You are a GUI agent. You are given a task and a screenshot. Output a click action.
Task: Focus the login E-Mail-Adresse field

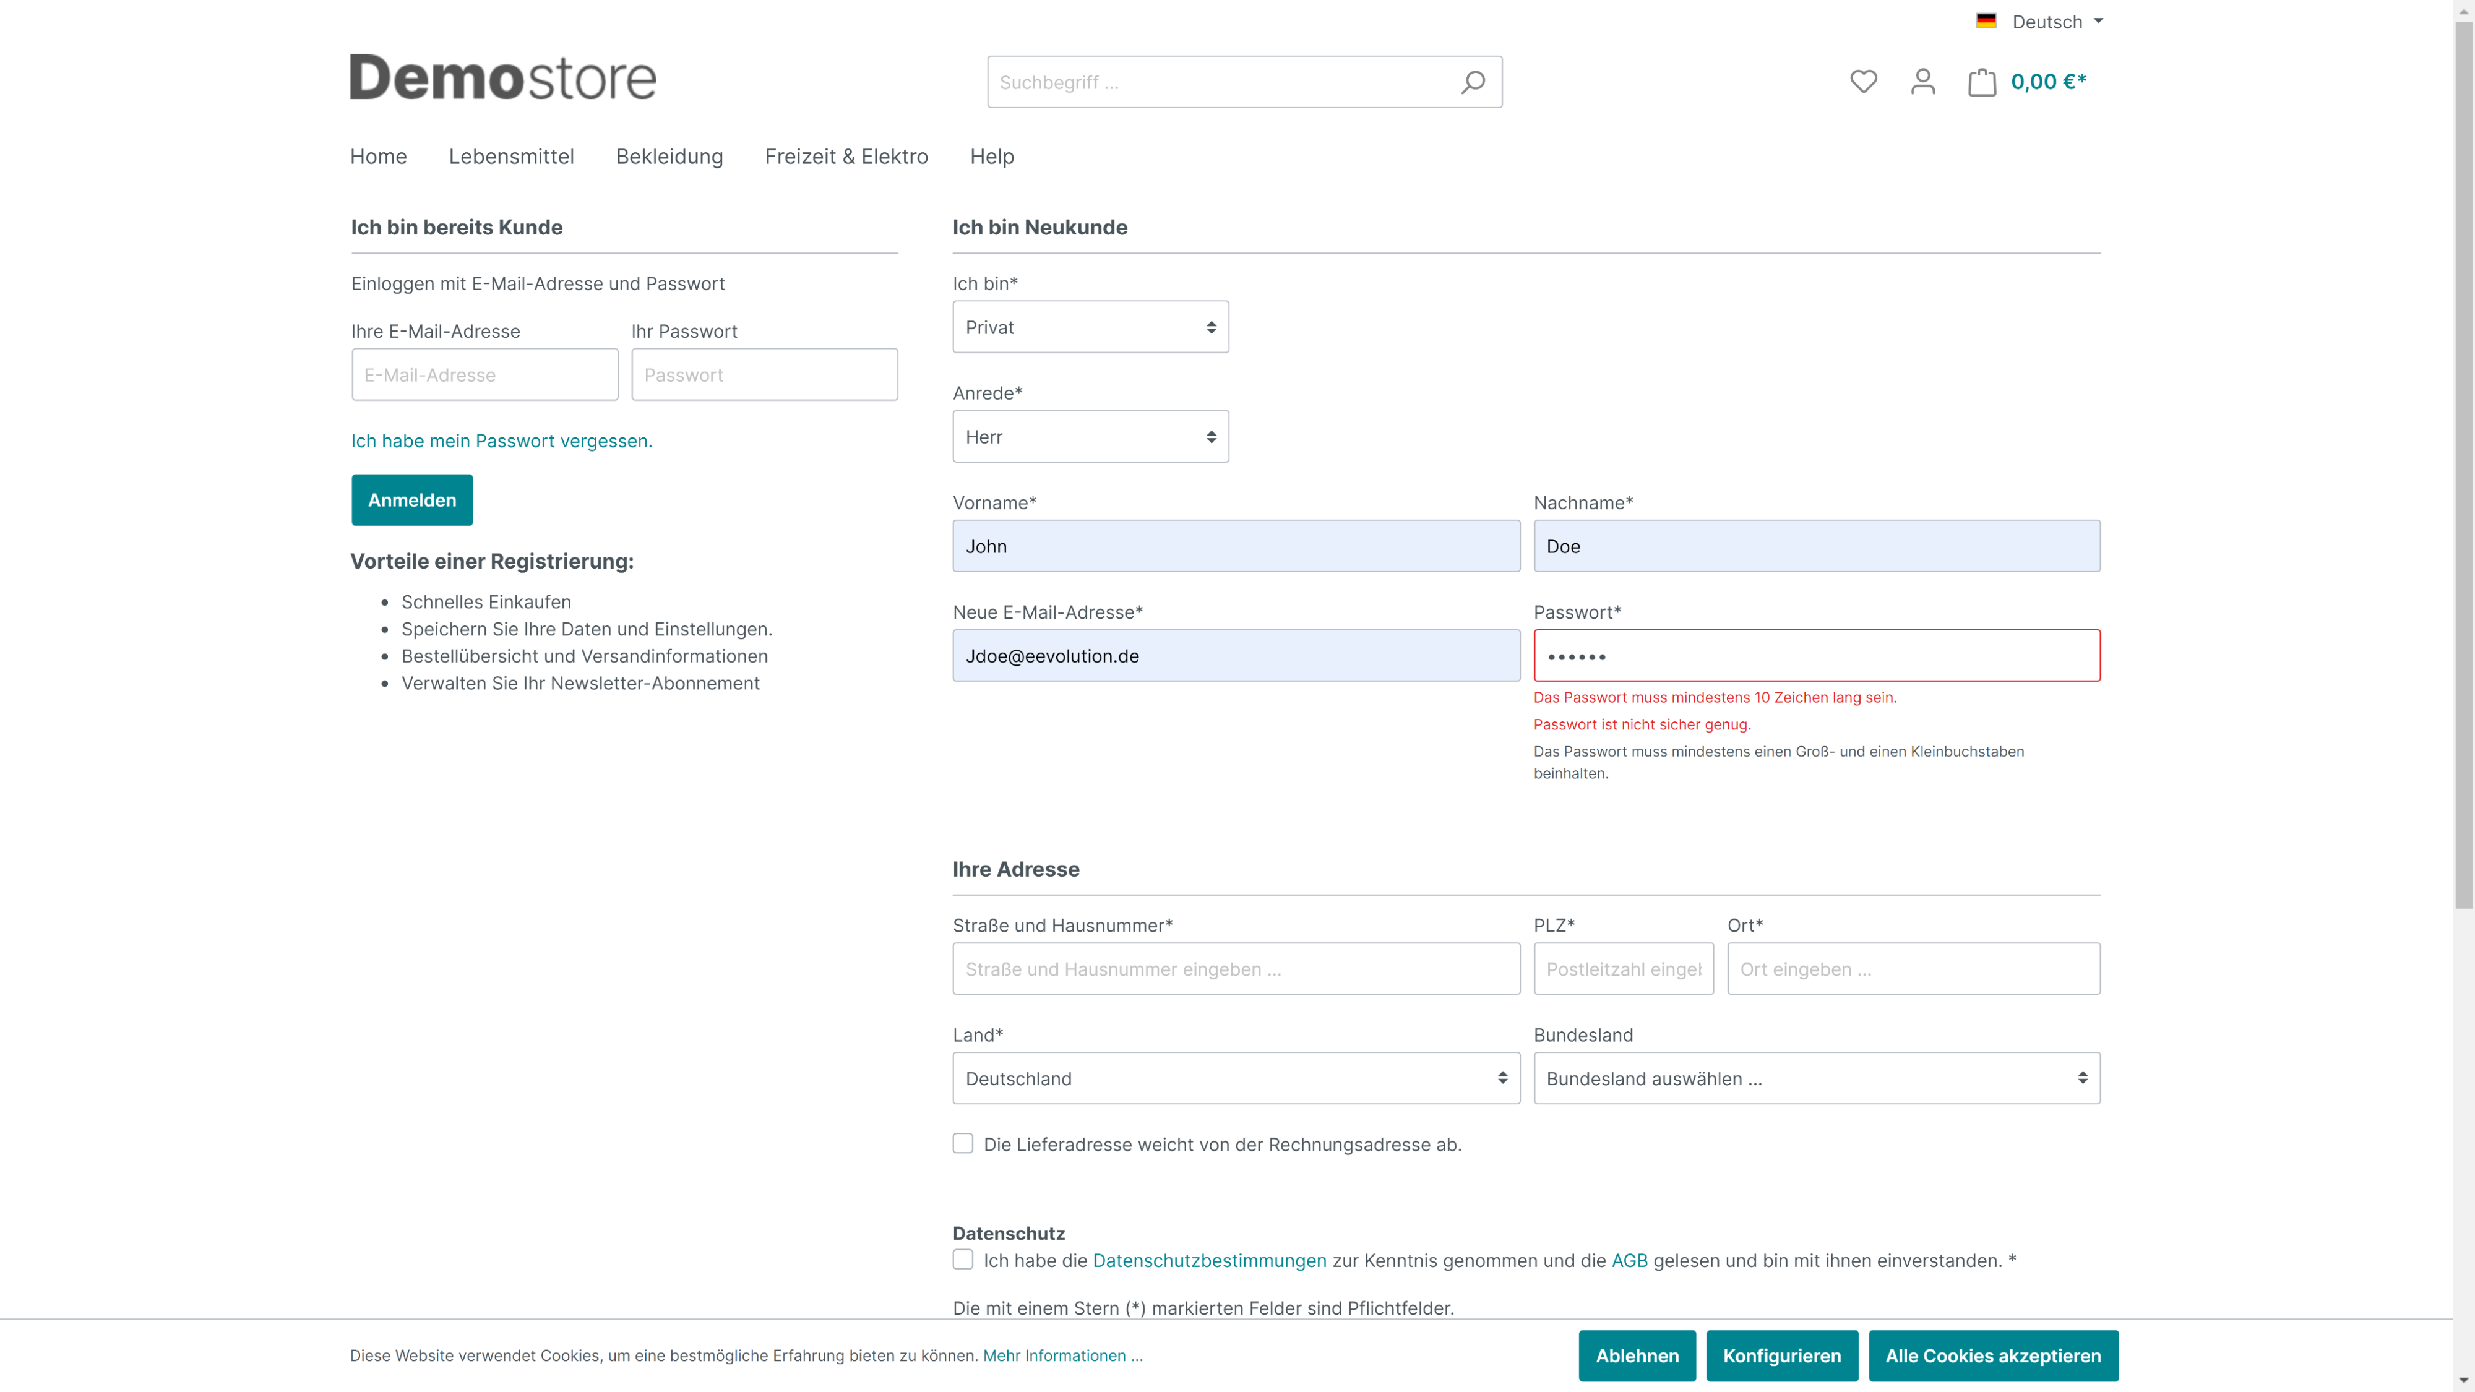[485, 375]
